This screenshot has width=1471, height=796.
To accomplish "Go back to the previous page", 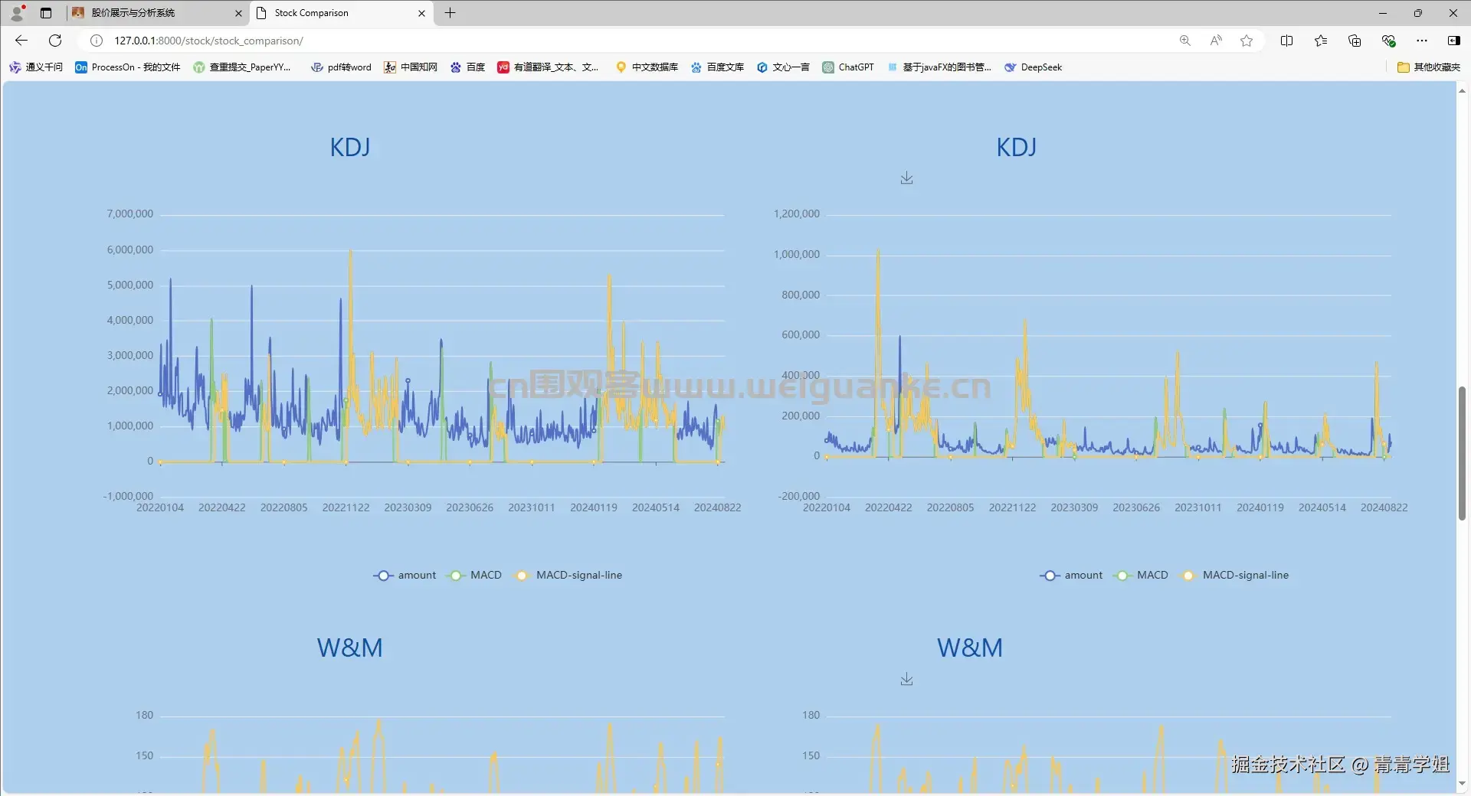I will [x=21, y=41].
